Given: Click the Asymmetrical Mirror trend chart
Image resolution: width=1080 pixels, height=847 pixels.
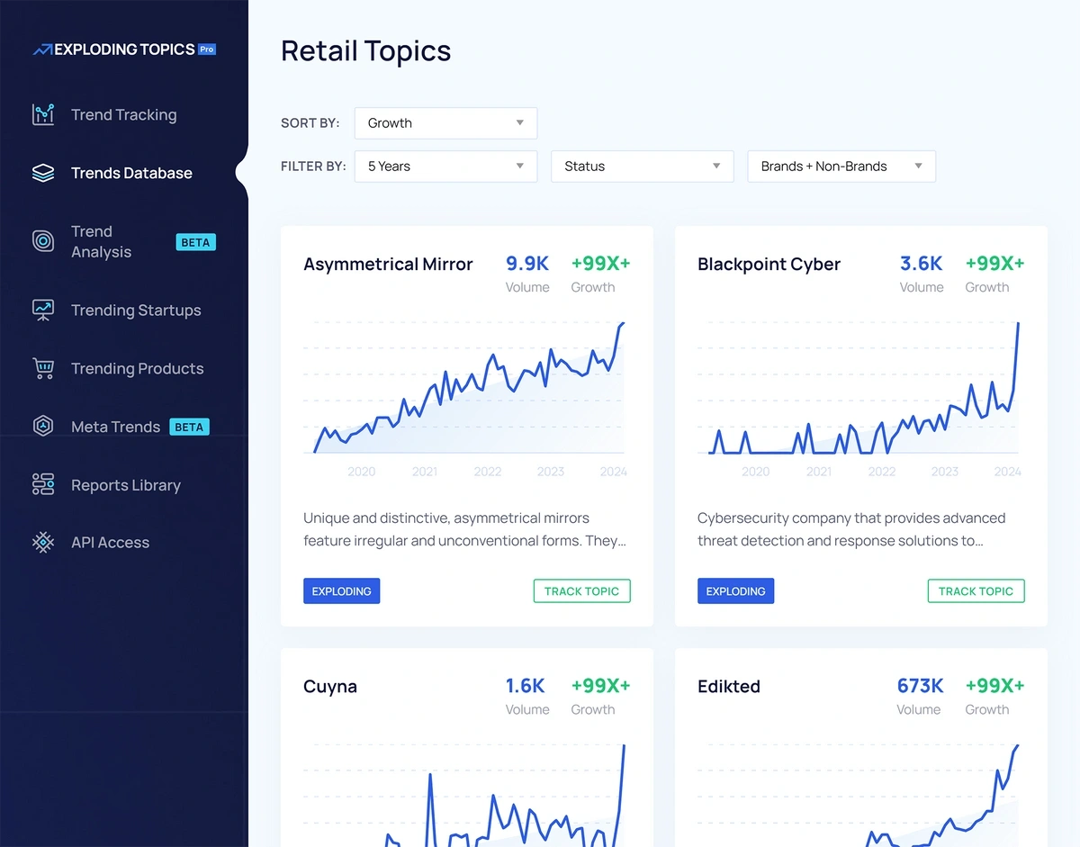Looking at the screenshot, I should (466, 389).
